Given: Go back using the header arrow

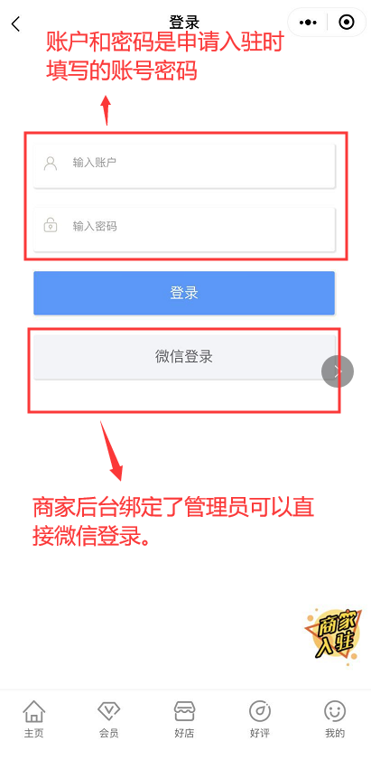Looking at the screenshot, I should click(x=16, y=23).
